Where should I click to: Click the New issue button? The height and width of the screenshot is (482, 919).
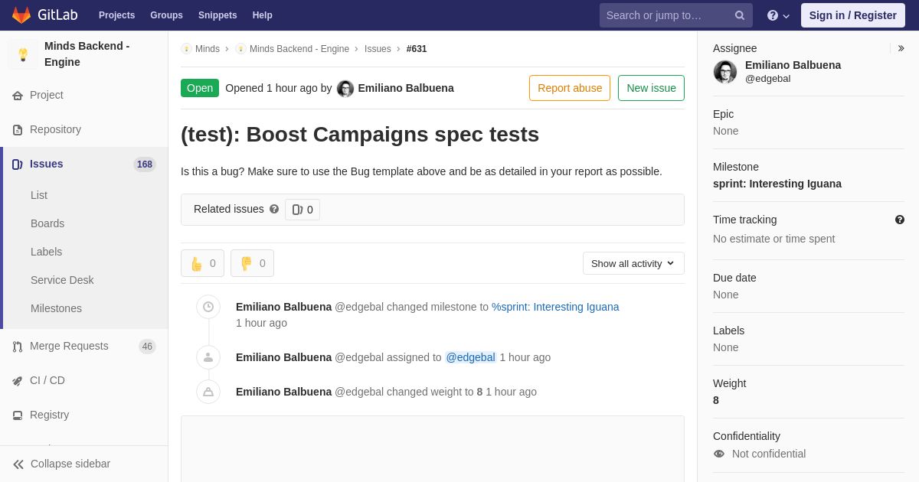click(651, 88)
